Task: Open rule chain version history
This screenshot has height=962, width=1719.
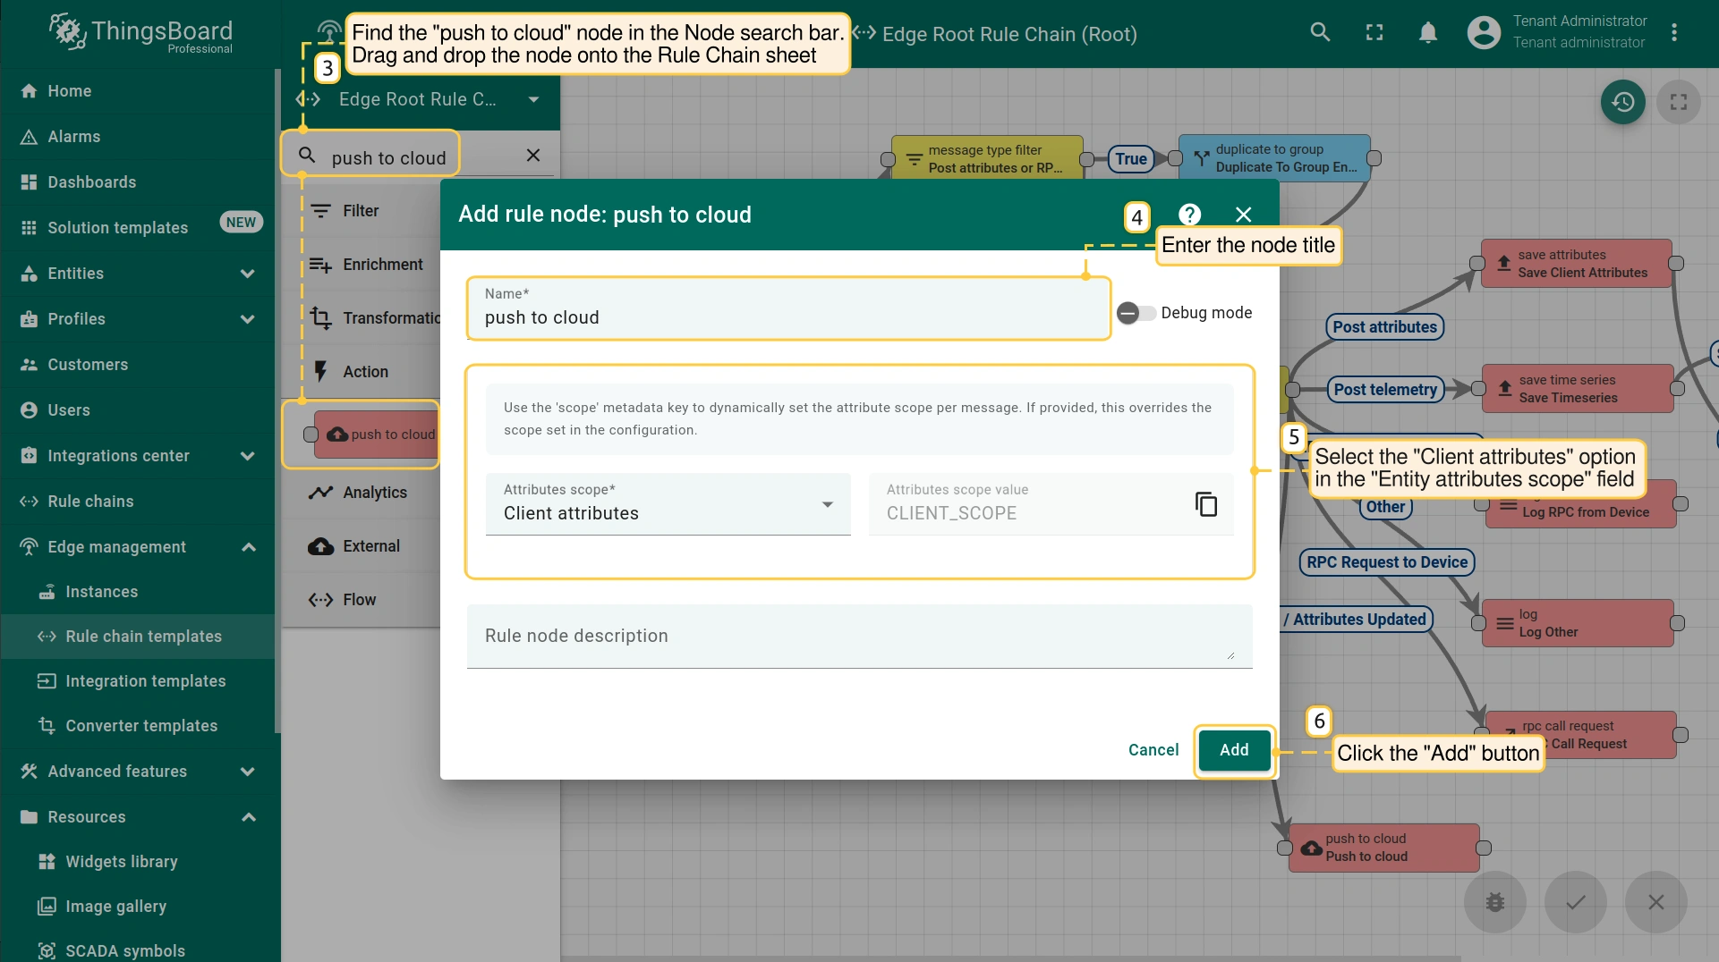Action: pos(1622,102)
